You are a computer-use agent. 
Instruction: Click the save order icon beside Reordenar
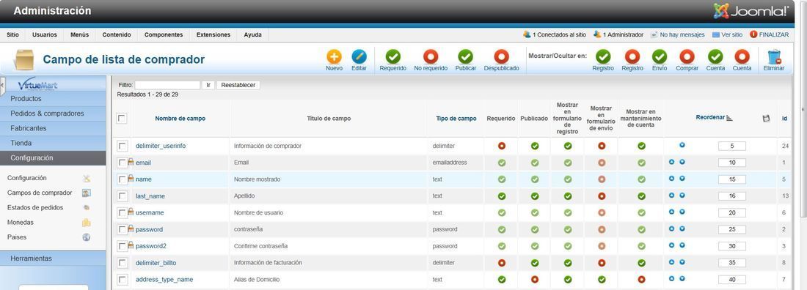[x=766, y=118]
